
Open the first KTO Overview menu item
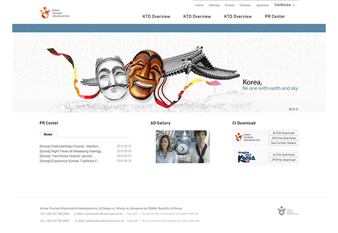tap(156, 16)
